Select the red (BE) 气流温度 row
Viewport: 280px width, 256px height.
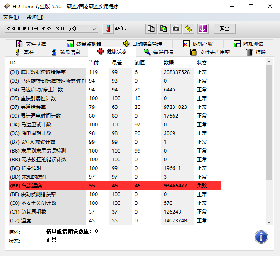[115, 186]
